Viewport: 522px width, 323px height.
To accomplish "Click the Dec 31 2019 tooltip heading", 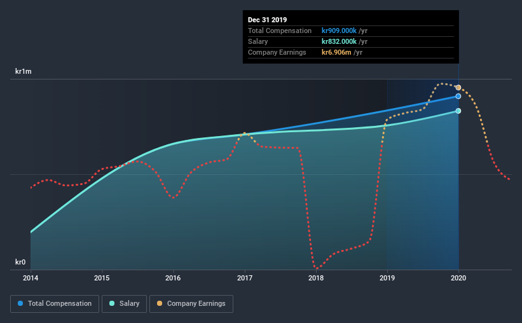I will click(267, 20).
